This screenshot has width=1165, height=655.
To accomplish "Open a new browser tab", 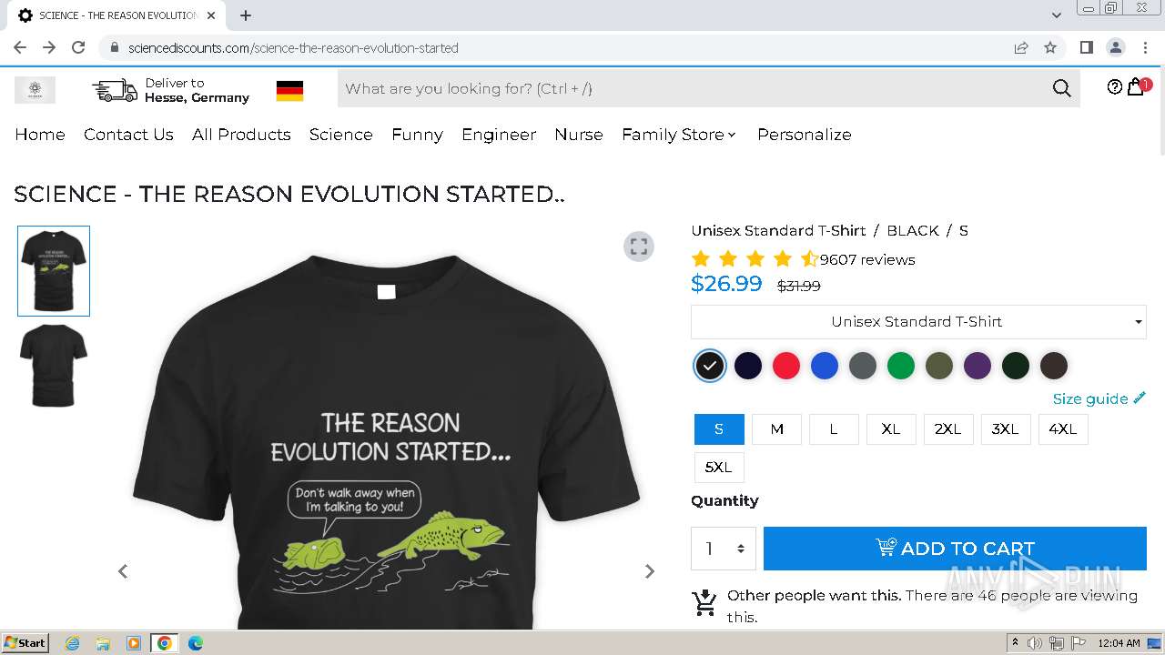I will coord(246,15).
